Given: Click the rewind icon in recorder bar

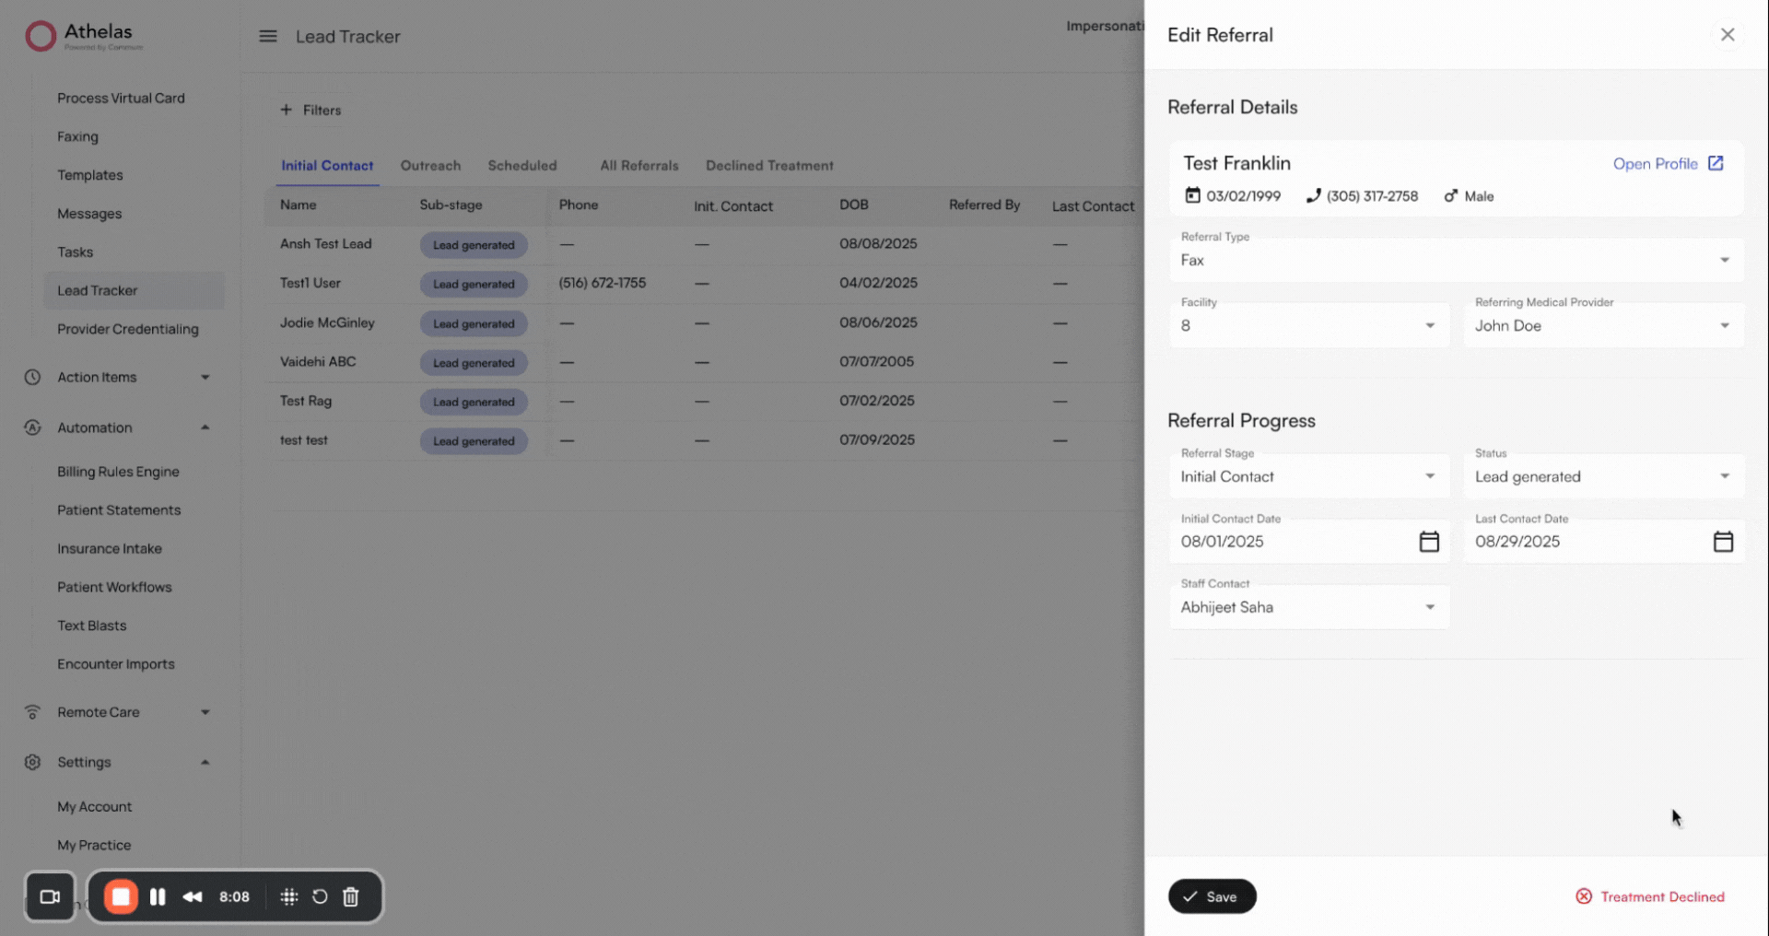Looking at the screenshot, I should (193, 896).
